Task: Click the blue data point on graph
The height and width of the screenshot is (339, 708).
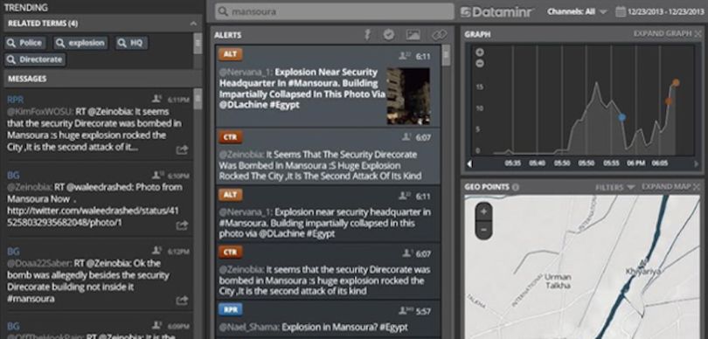Action: pyautogui.click(x=622, y=117)
